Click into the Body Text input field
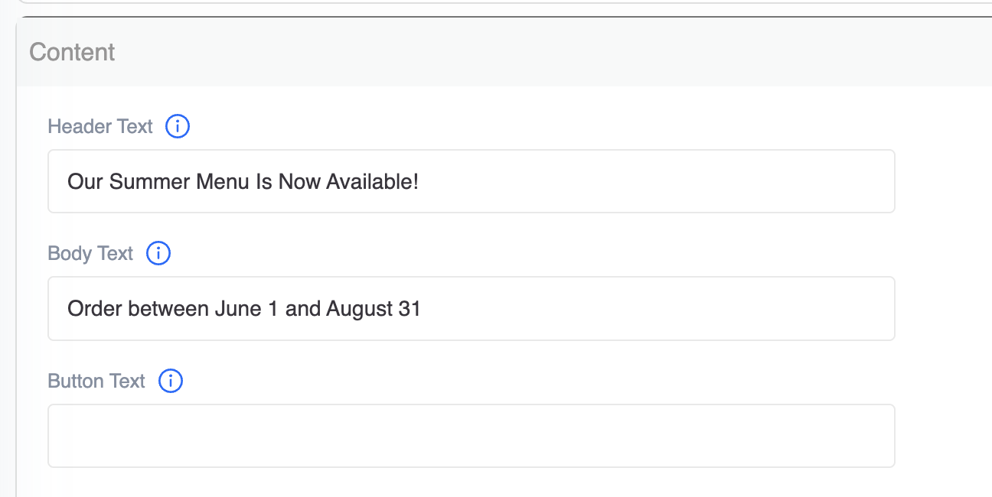This screenshot has height=497, width=992. [472, 309]
